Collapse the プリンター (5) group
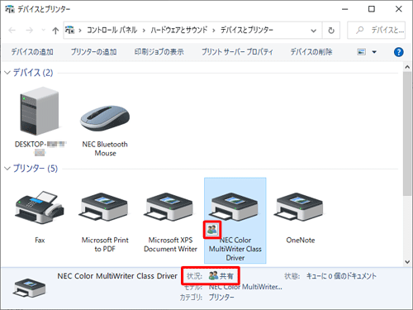Image resolution: width=413 pixels, height=310 pixels. point(7,169)
